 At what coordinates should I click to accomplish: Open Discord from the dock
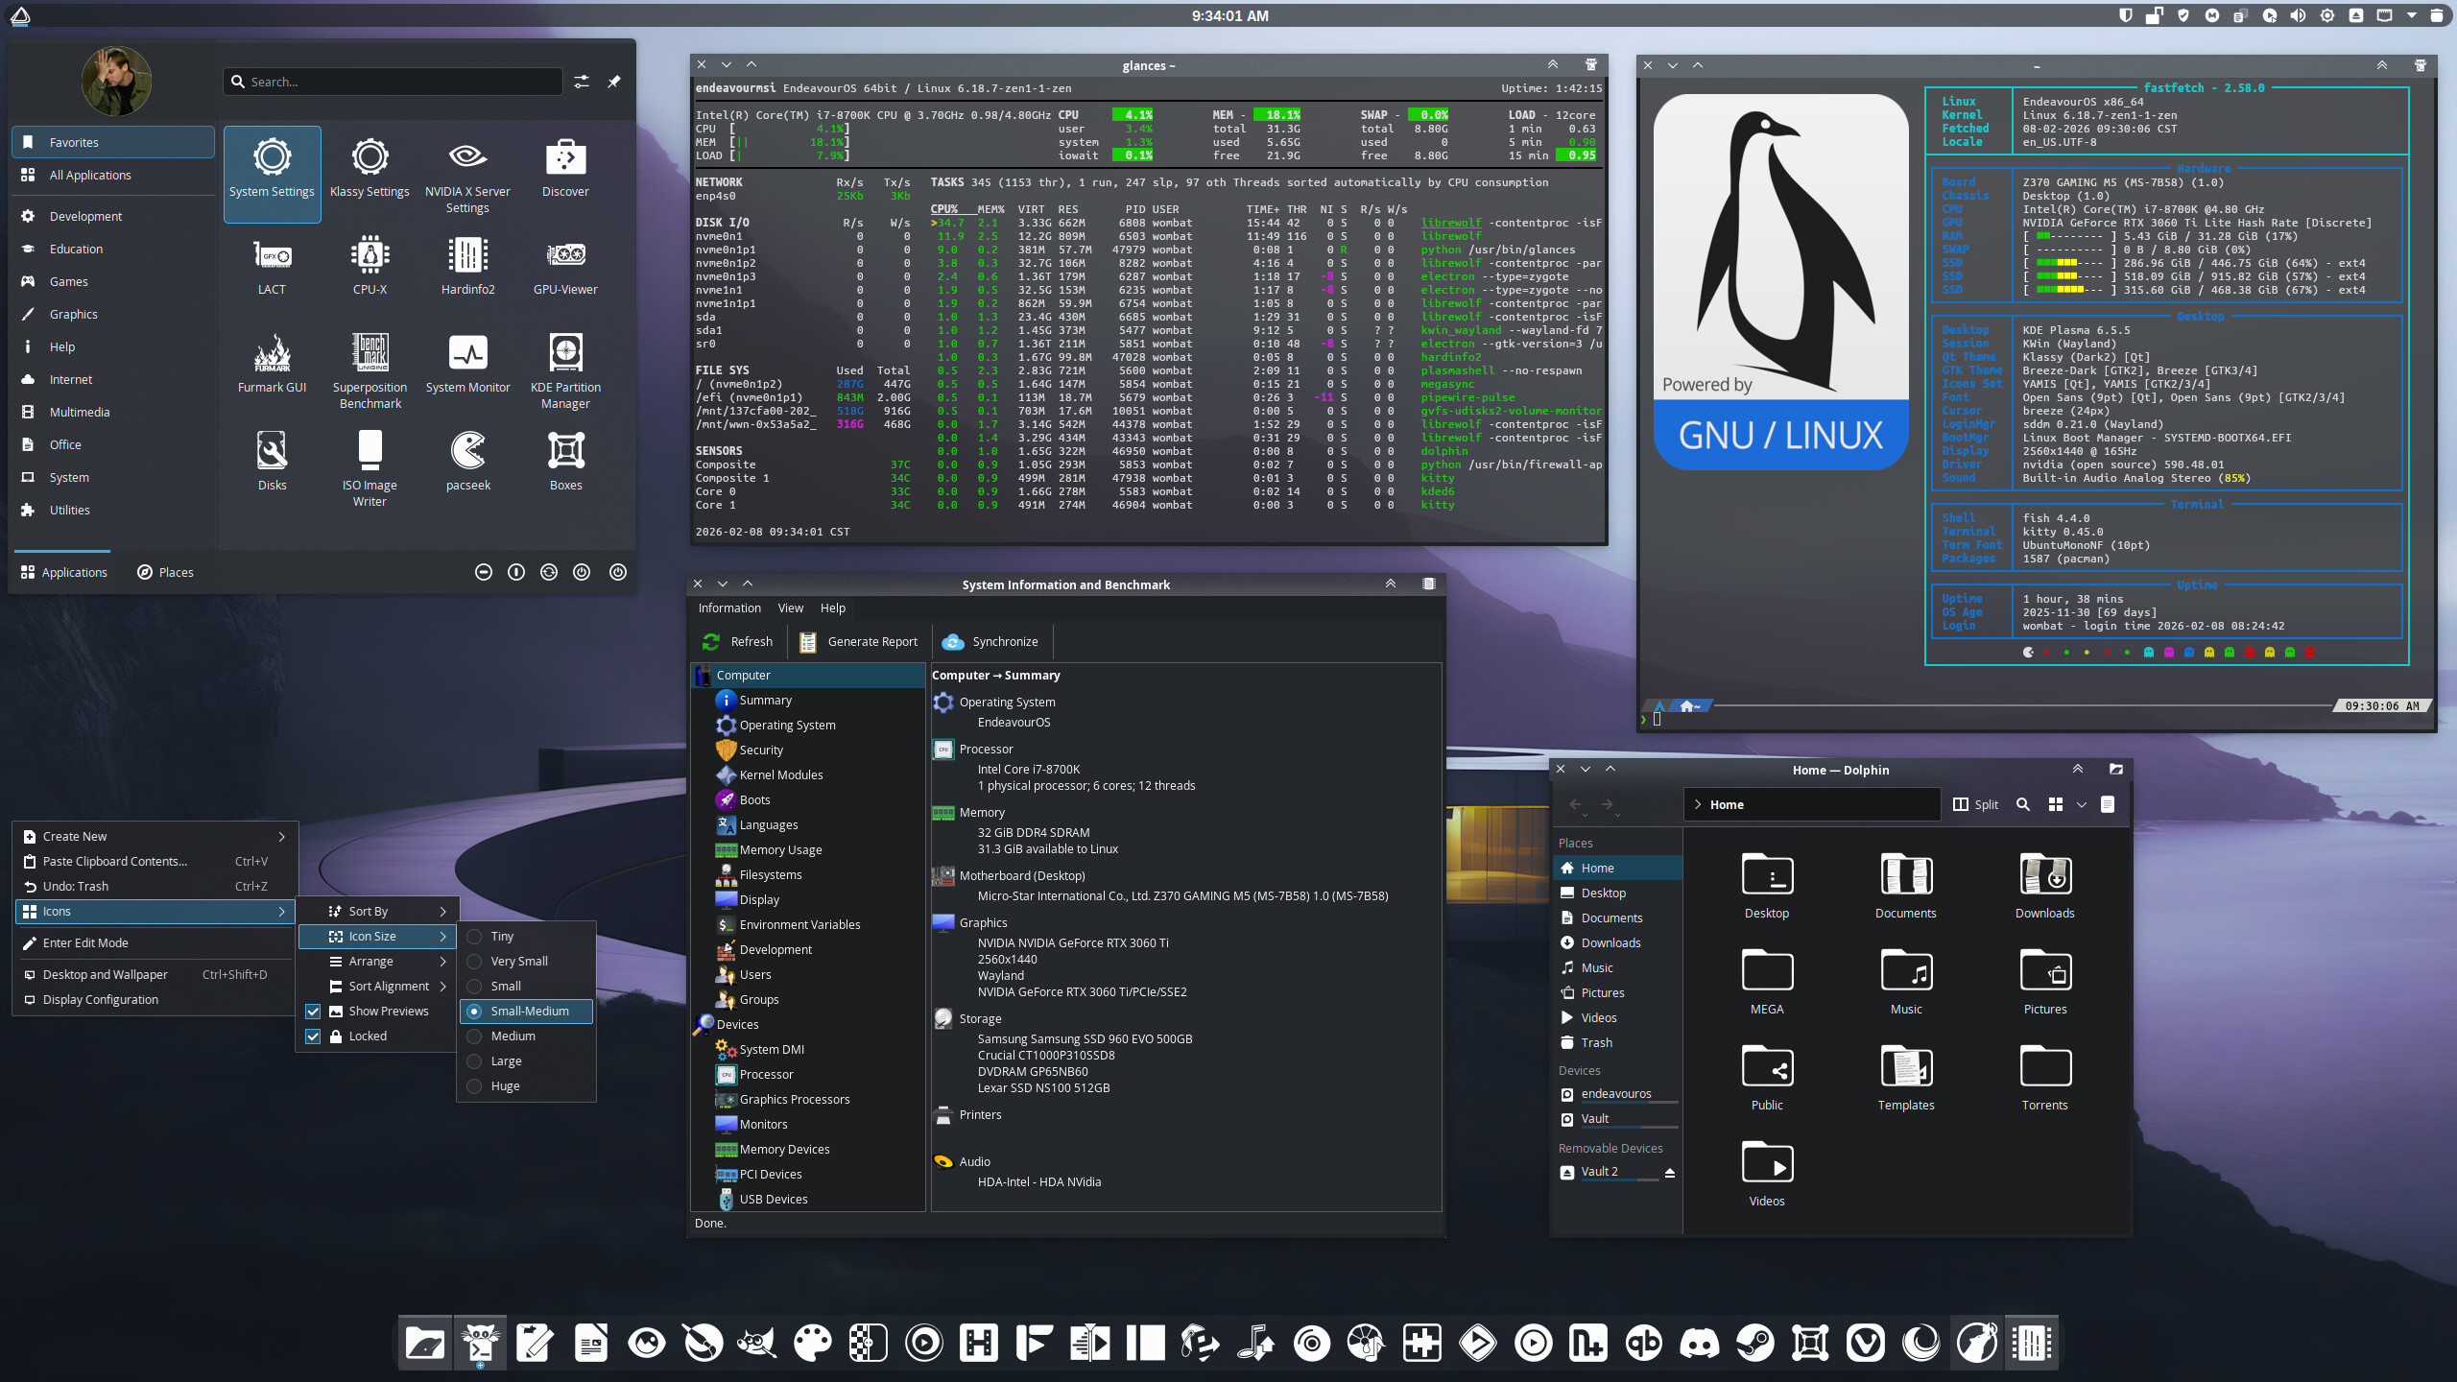coord(1699,1343)
